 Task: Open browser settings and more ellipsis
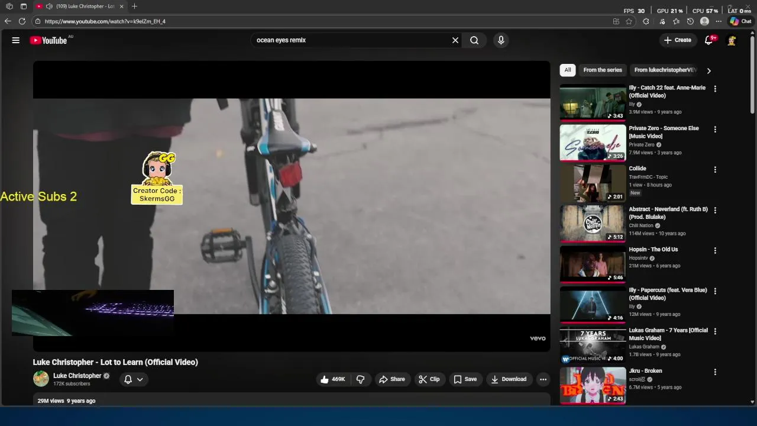click(719, 21)
